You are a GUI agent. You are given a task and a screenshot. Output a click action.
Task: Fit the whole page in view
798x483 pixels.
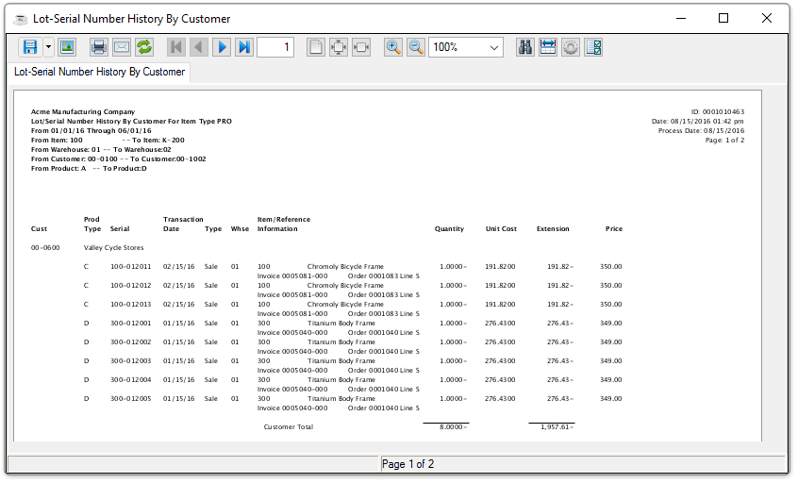point(339,47)
